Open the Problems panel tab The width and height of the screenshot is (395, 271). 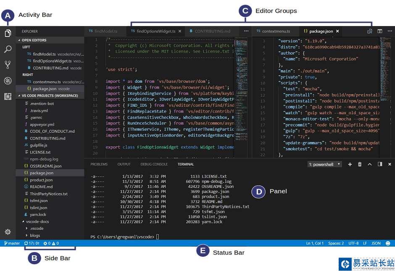click(x=99, y=164)
